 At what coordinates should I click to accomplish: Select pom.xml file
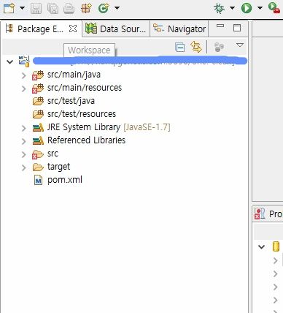[65, 180]
